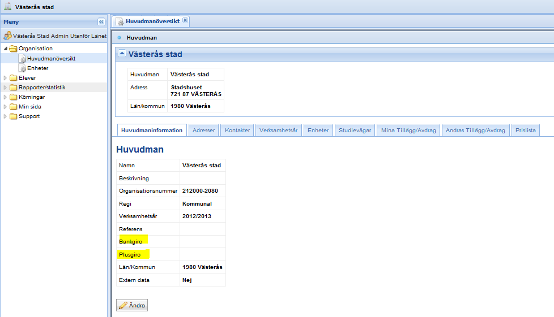Expand the Support tree node
This screenshot has width=554, height=317.
click(x=5, y=116)
